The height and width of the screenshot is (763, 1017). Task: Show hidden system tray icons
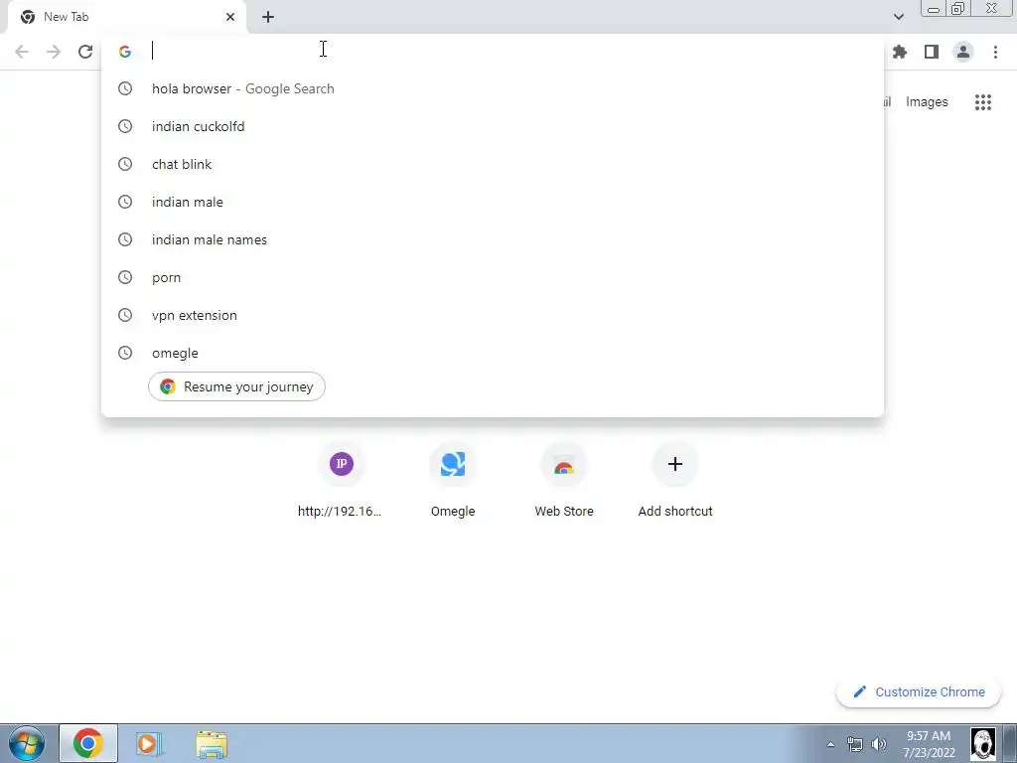click(830, 744)
